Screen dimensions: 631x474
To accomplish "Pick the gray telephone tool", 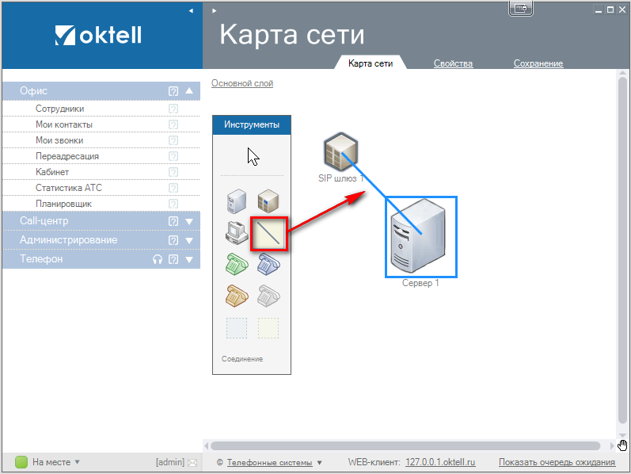I will [x=268, y=296].
